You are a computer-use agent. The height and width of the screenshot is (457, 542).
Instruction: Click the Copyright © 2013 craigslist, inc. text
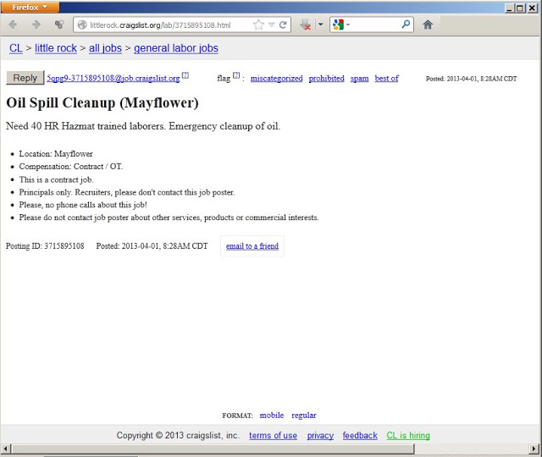[178, 435]
